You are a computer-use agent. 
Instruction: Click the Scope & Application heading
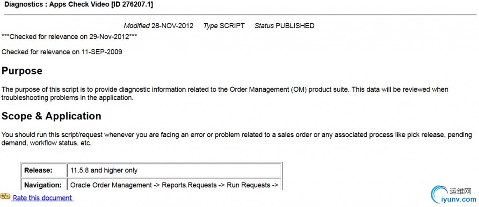(51, 116)
